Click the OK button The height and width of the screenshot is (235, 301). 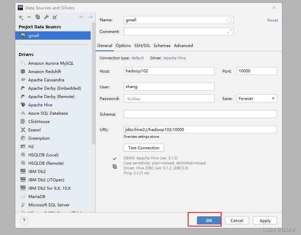209,220
